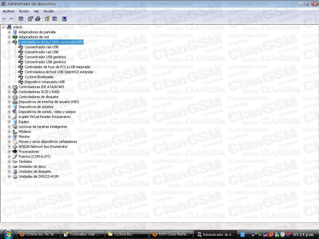Click the ES language indicator in taskbar
Image resolution: width=319 pixels, height=239 pixels.
[x=242, y=235]
